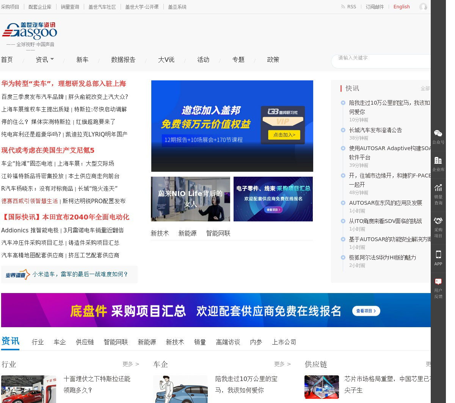Open the Tesla article thumbnail in 行业

[x=28, y=389]
